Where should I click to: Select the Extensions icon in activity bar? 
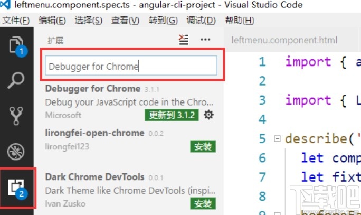pos(16,186)
